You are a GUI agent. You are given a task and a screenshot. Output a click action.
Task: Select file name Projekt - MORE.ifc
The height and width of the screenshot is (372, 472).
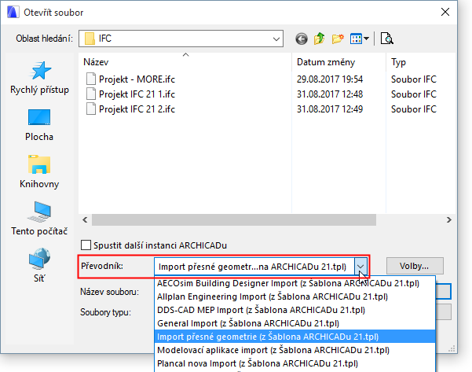pos(137,79)
